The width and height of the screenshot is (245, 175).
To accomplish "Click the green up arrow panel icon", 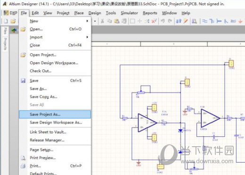I will pos(14,30).
